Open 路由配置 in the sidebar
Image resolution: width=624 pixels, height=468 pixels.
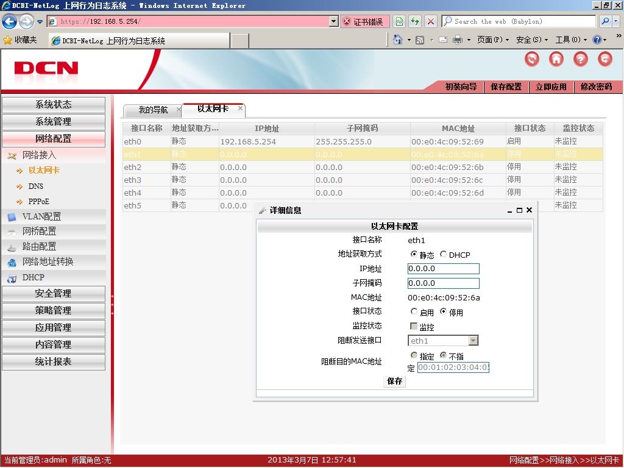click(x=39, y=247)
